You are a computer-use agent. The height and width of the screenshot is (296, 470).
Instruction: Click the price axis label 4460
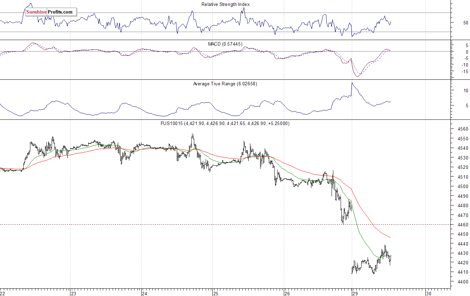463,225
